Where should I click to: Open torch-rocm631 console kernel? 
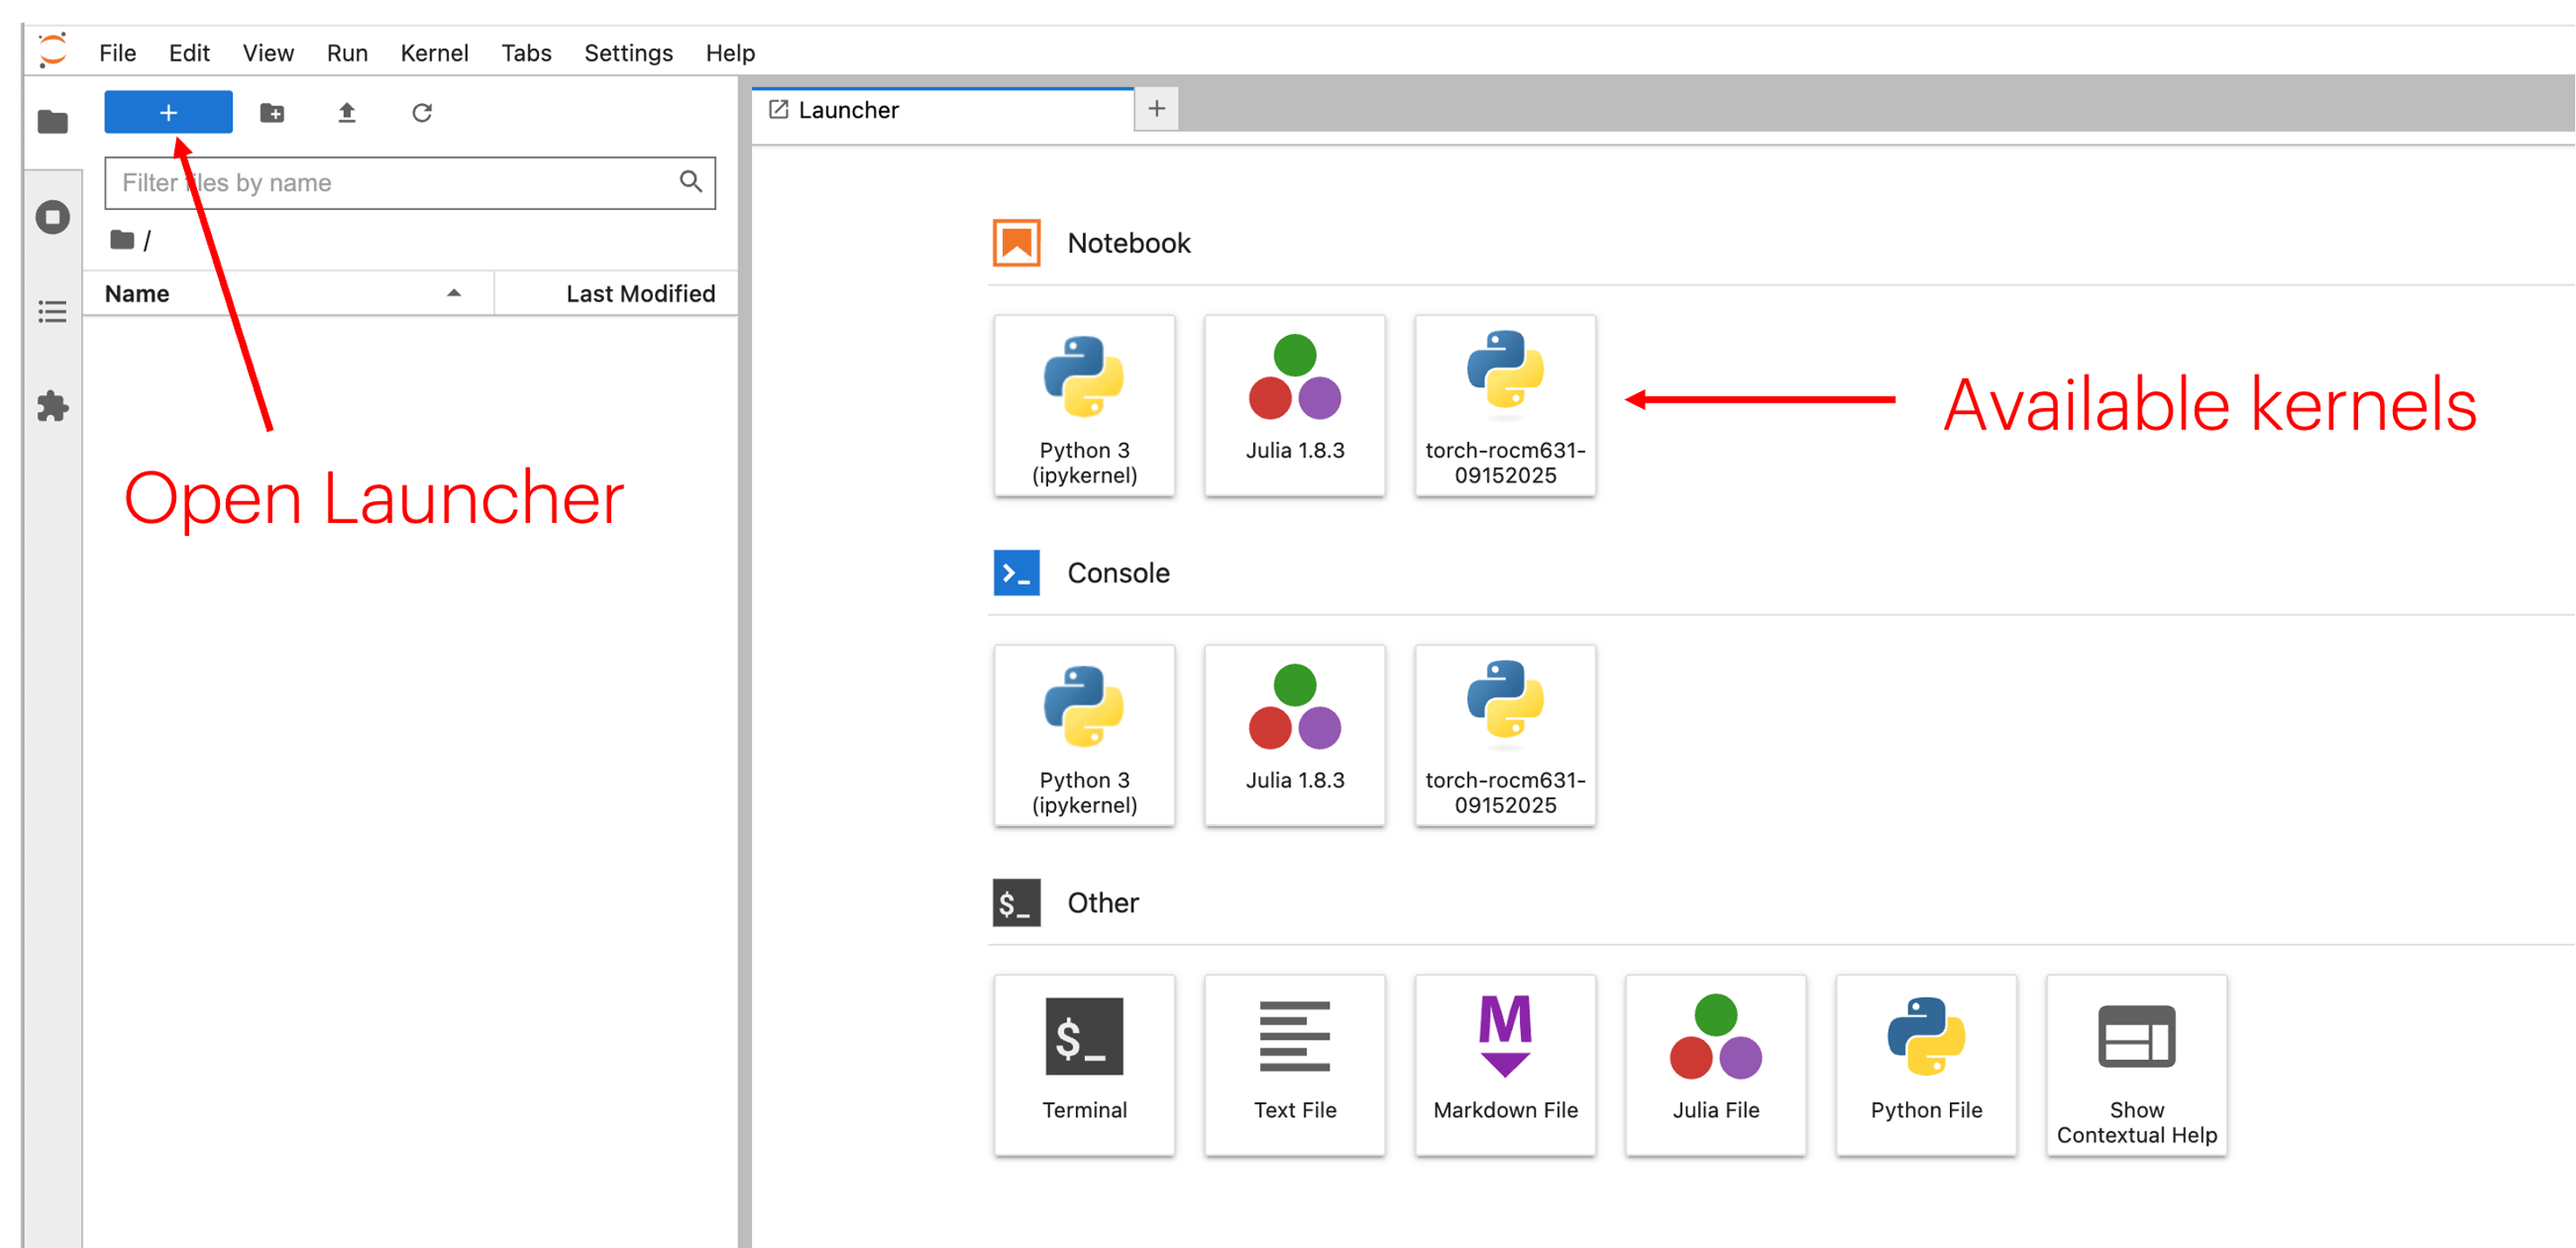[1505, 735]
